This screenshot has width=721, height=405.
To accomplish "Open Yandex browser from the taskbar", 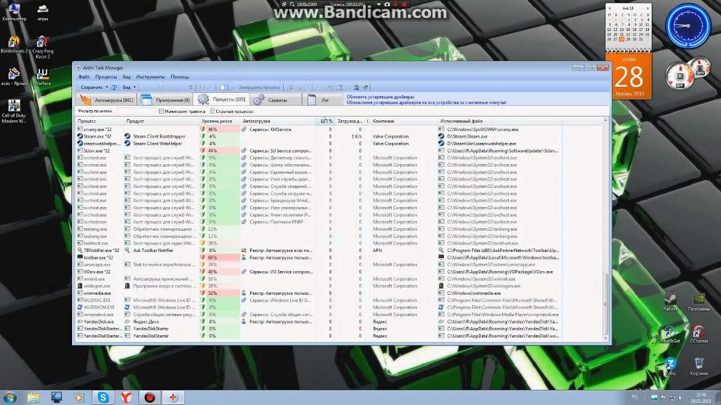I will [x=126, y=397].
